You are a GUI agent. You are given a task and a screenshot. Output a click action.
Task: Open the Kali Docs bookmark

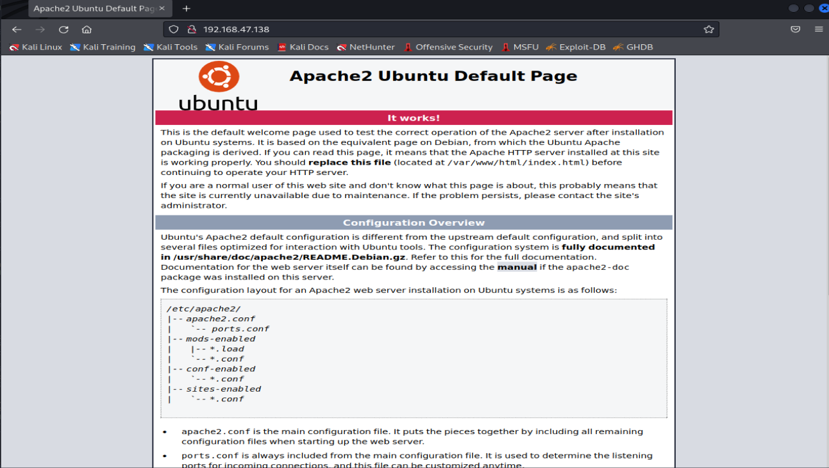click(303, 47)
